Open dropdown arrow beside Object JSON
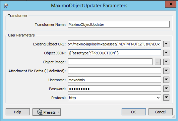Image resolution: width=178 pixels, height=121 pixels. (x=166, y=53)
